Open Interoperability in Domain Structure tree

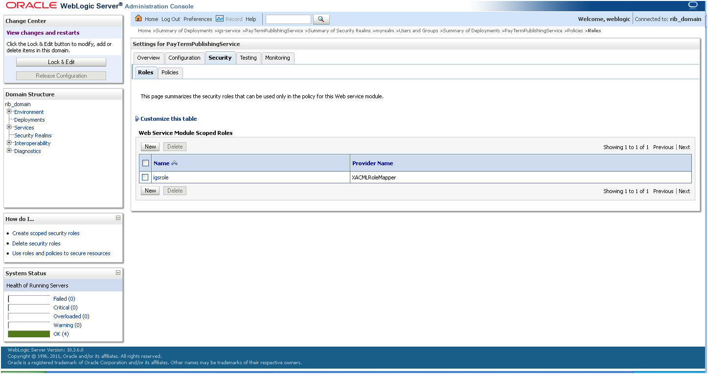pyautogui.click(x=32, y=143)
